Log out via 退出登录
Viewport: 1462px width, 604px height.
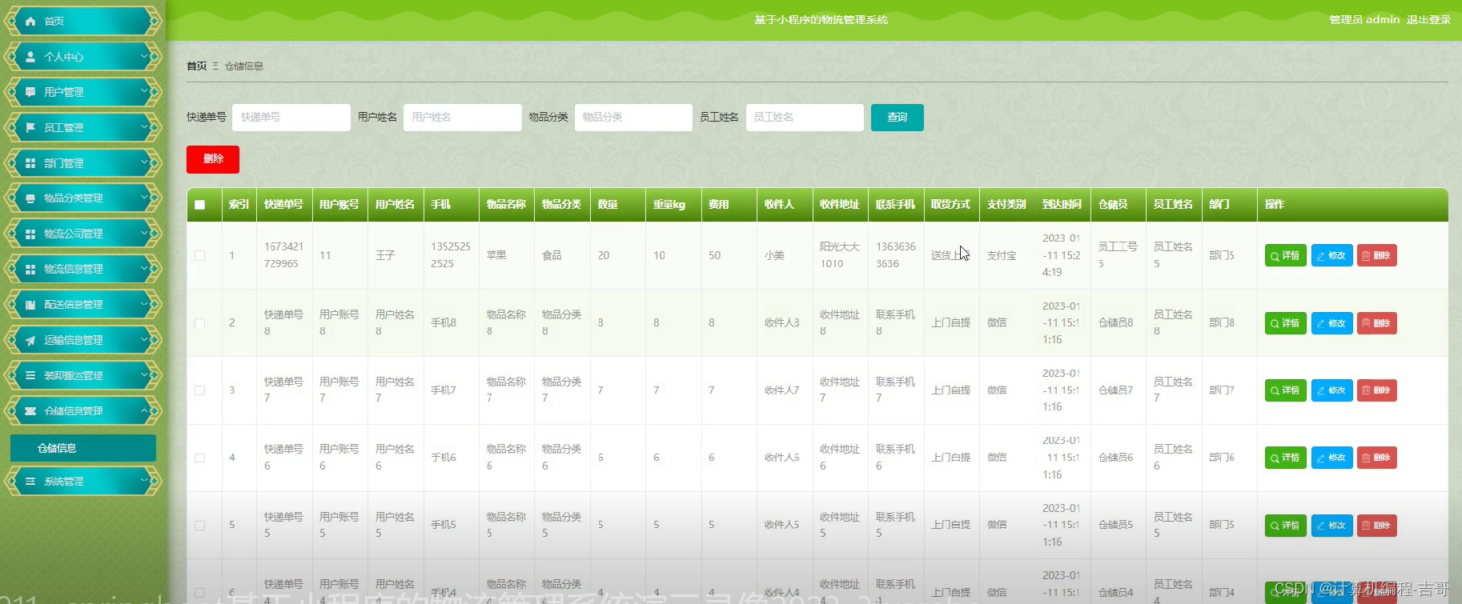click(1428, 20)
